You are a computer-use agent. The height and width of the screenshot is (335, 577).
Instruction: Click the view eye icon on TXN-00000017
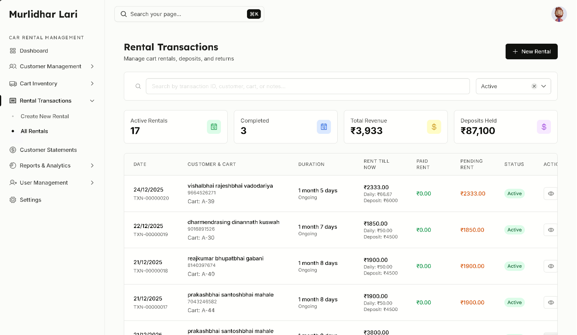coord(551,303)
